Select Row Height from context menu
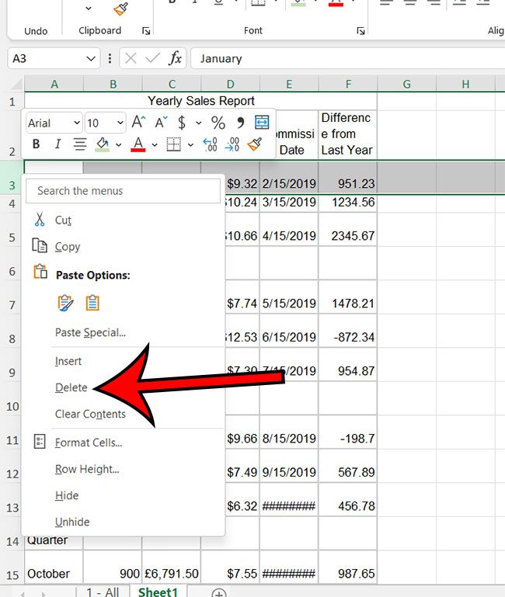Screen dimensions: 505x597 pos(86,469)
